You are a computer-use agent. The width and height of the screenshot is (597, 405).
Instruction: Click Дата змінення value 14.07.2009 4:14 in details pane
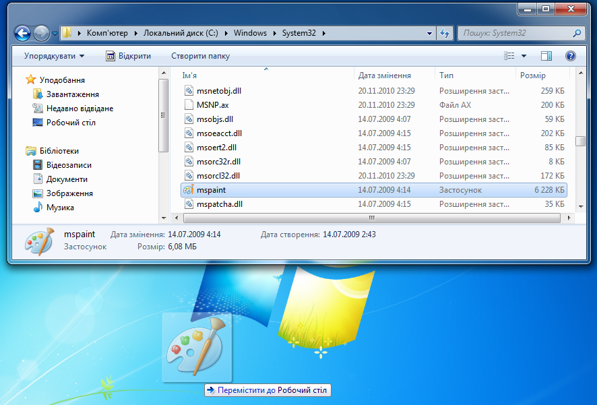point(194,235)
